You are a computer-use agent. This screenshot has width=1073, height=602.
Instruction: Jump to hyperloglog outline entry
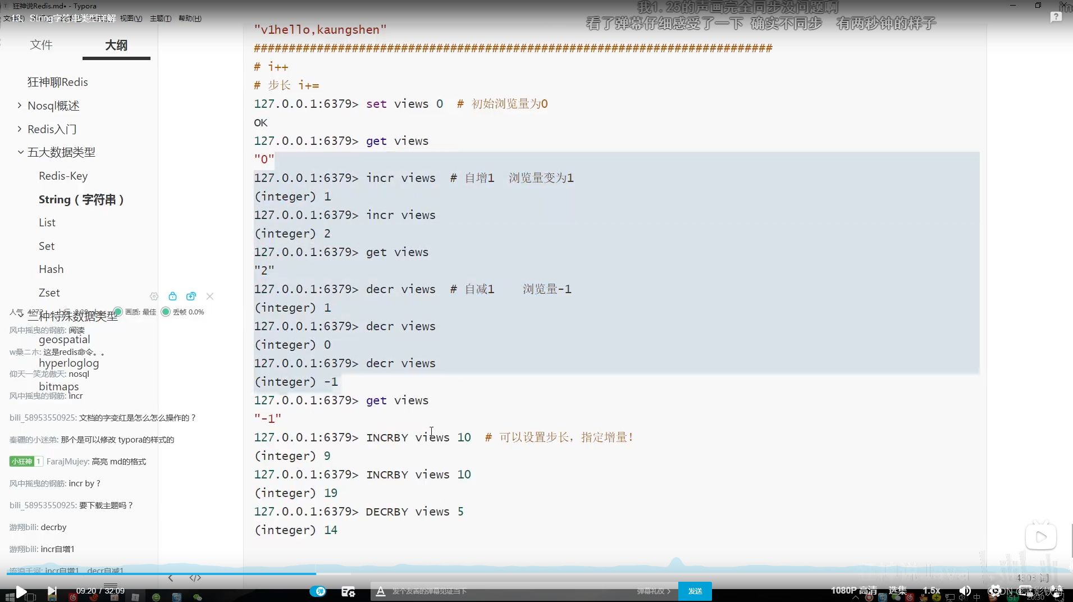[69, 363]
